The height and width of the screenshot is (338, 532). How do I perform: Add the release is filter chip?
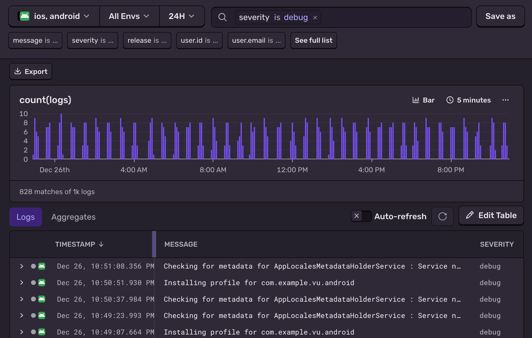pos(147,40)
